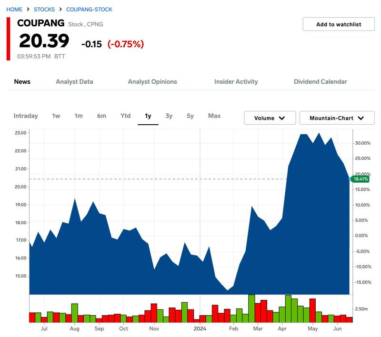Viewport: 381px width, 337px height.
Task: Select the 5y chart range
Action: (x=190, y=116)
